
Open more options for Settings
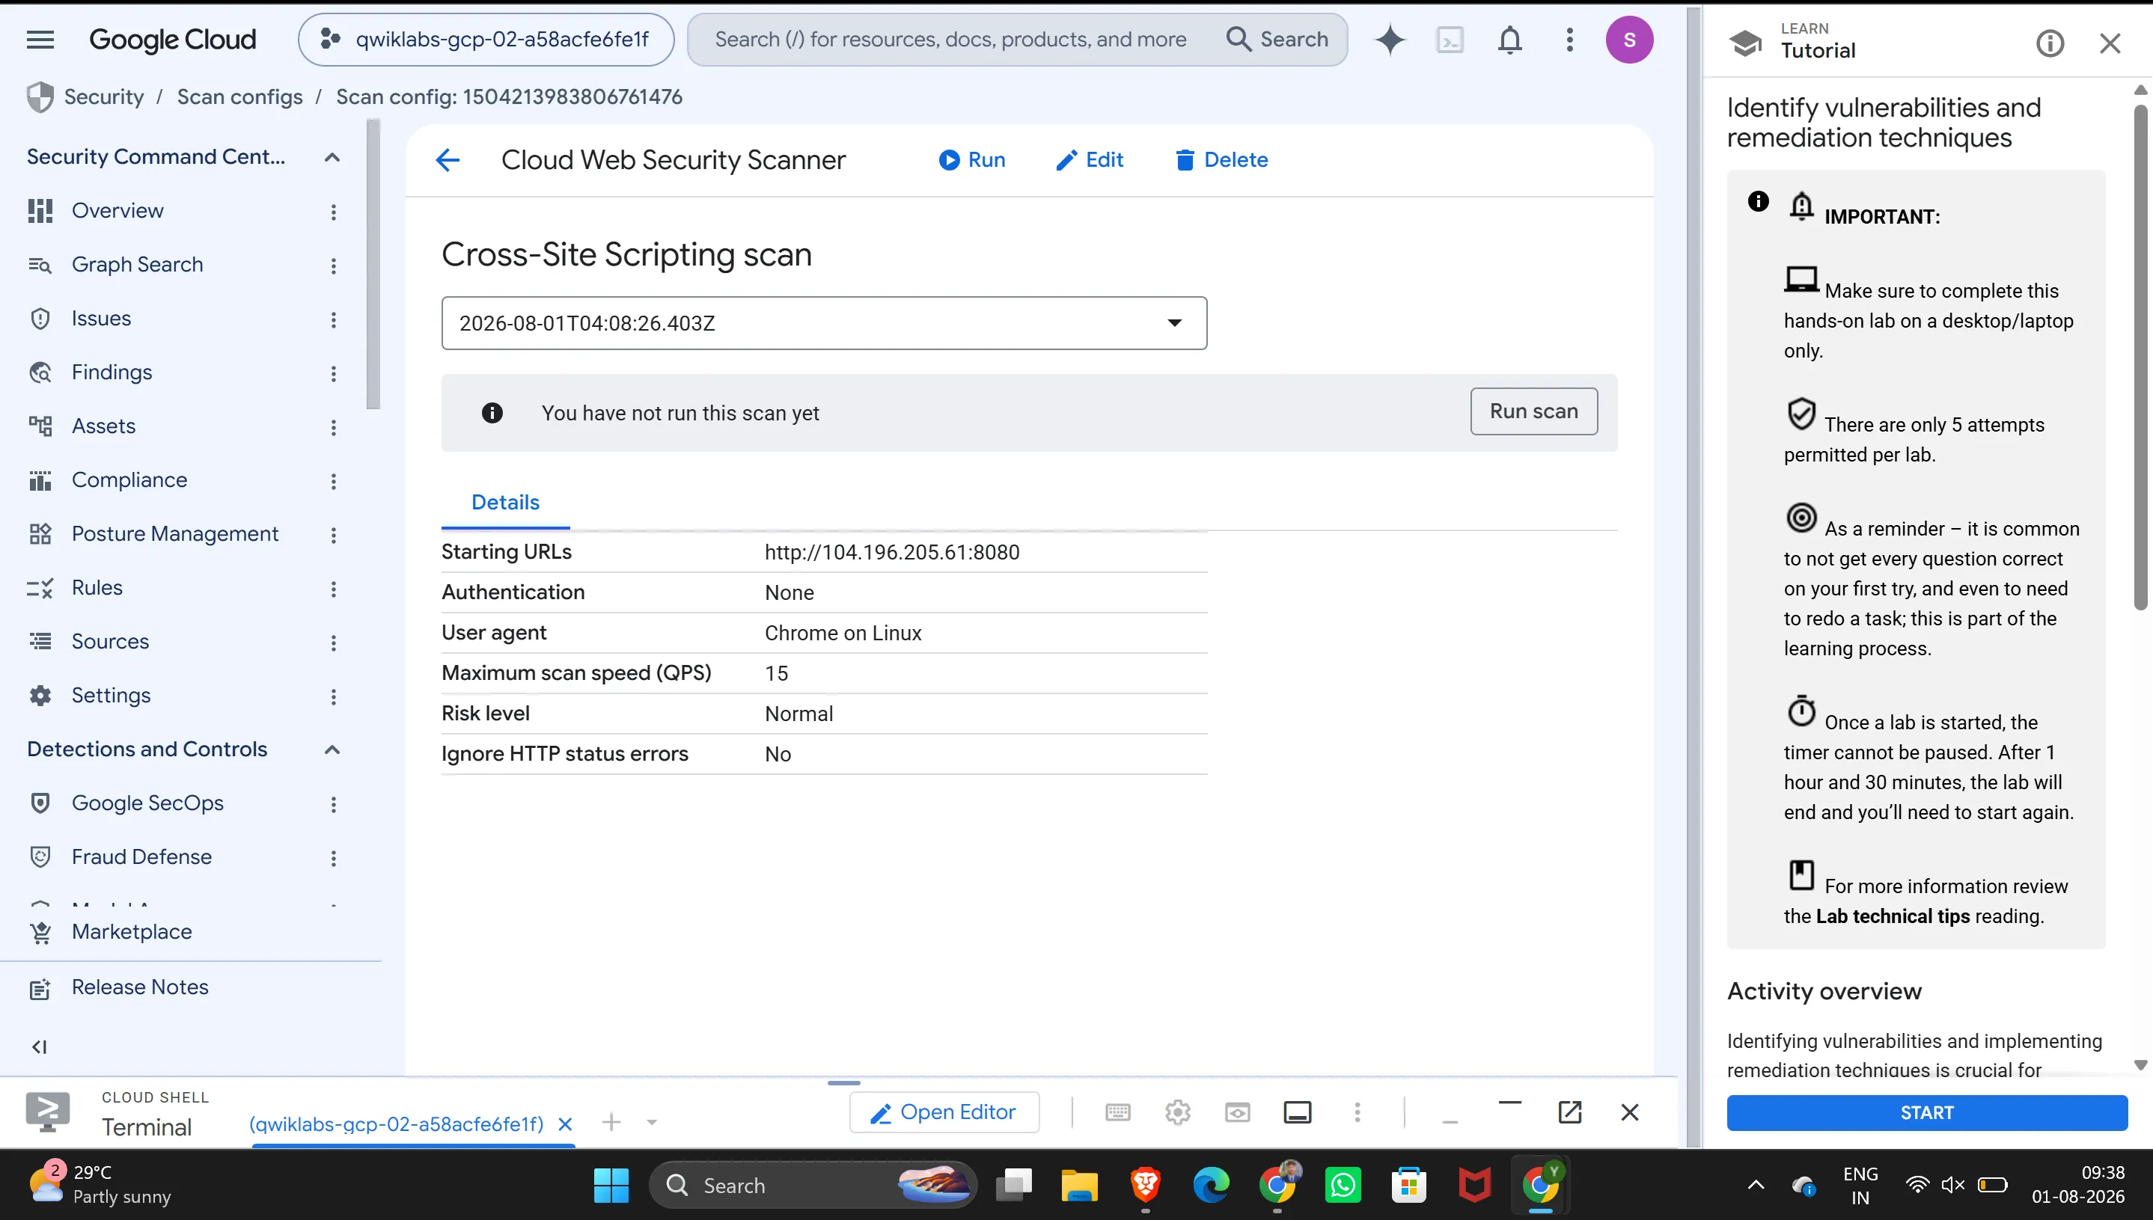[334, 696]
